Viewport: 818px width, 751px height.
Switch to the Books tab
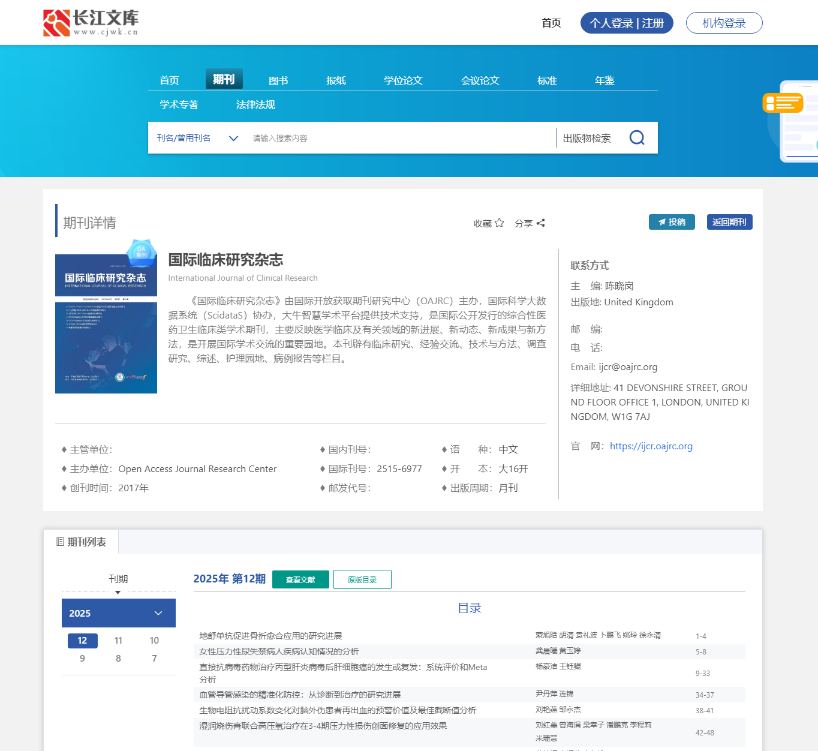[x=278, y=80]
